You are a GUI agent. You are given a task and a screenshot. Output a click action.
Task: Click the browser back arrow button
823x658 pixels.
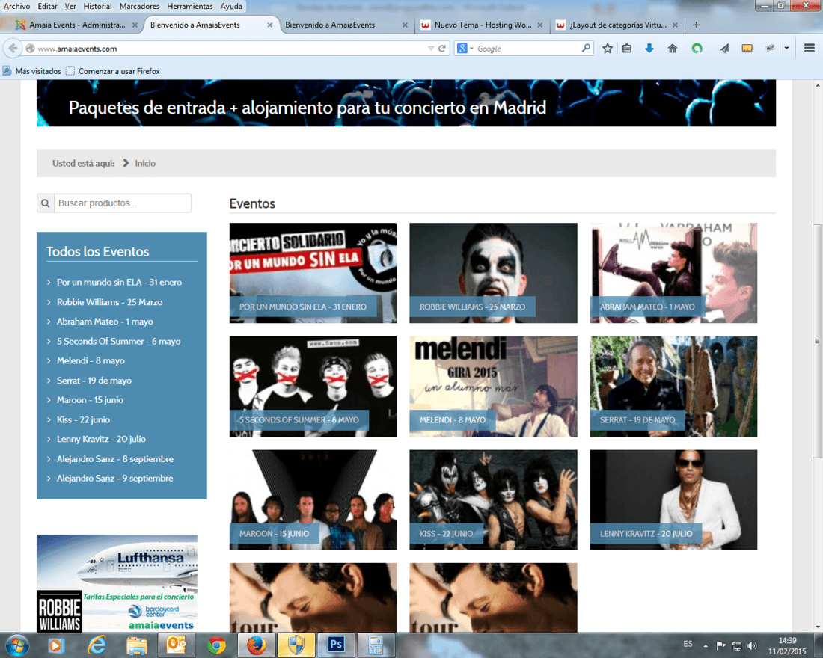[13, 49]
